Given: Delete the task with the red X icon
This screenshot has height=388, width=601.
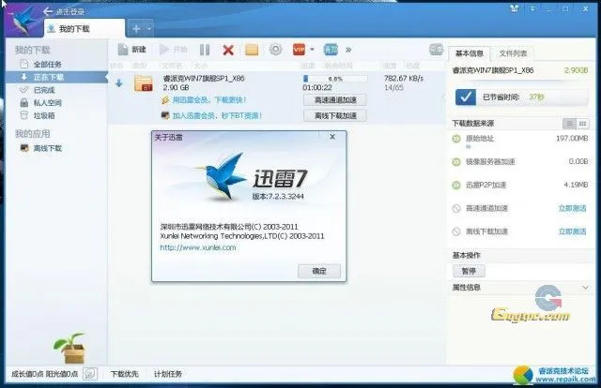Looking at the screenshot, I should click(228, 50).
